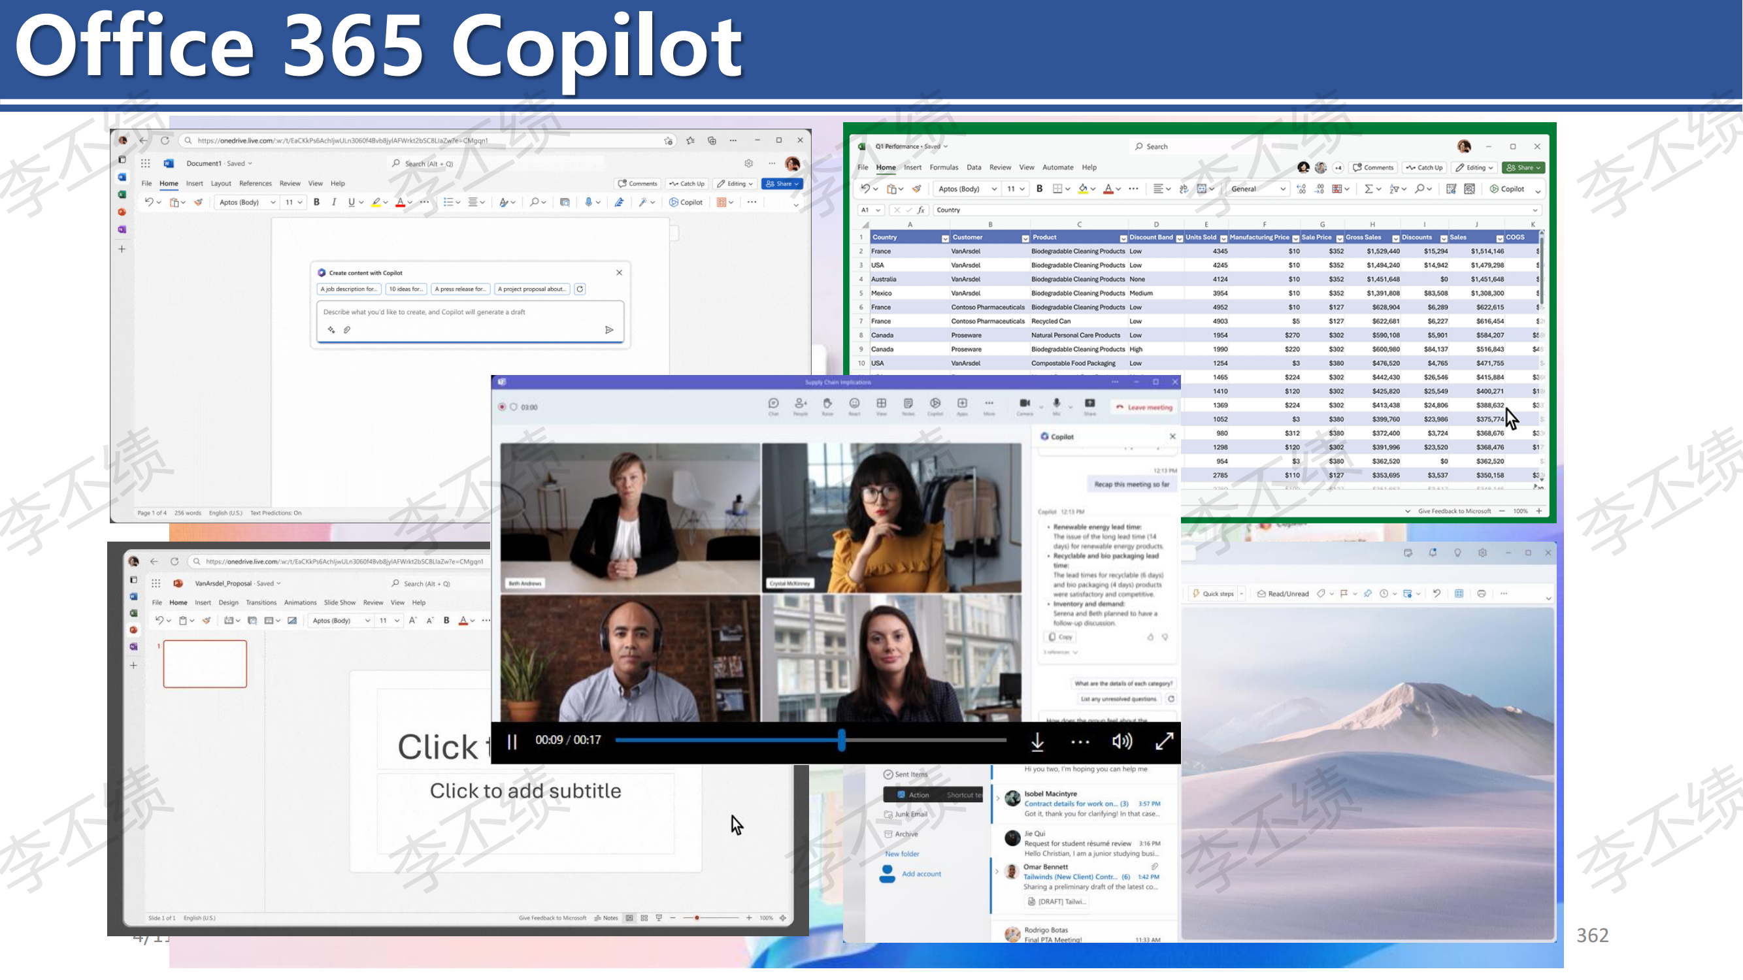Image resolution: width=1743 pixels, height=980 pixels.
Task: Pause the video using the pause control
Action: point(512,742)
